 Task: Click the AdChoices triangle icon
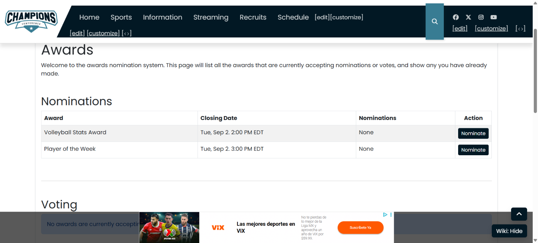pos(385,215)
